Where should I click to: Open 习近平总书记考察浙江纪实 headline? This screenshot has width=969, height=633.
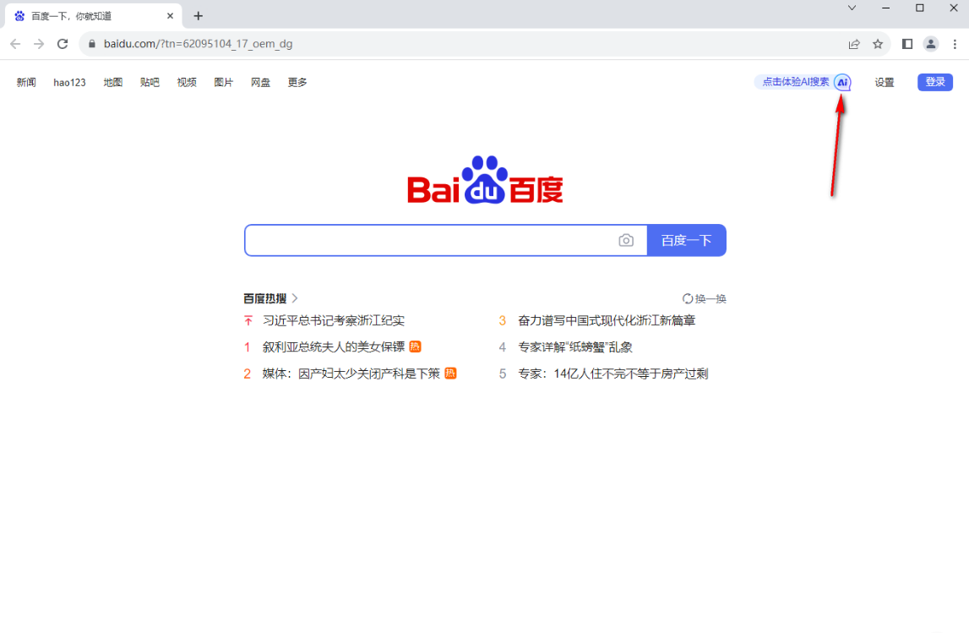pyautogui.click(x=334, y=320)
